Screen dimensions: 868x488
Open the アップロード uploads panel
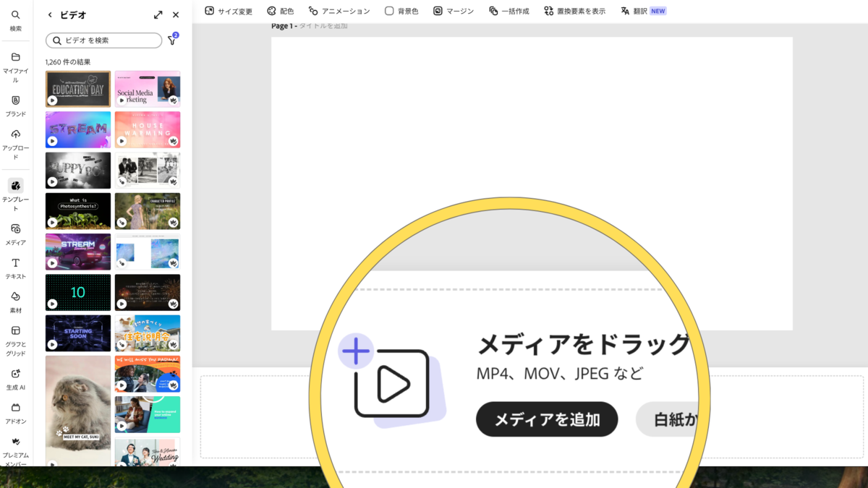coord(15,144)
